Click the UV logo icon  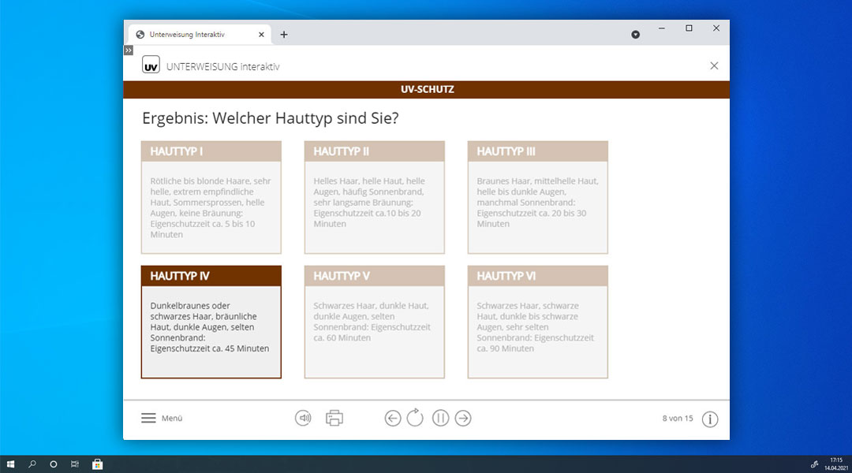coord(151,65)
